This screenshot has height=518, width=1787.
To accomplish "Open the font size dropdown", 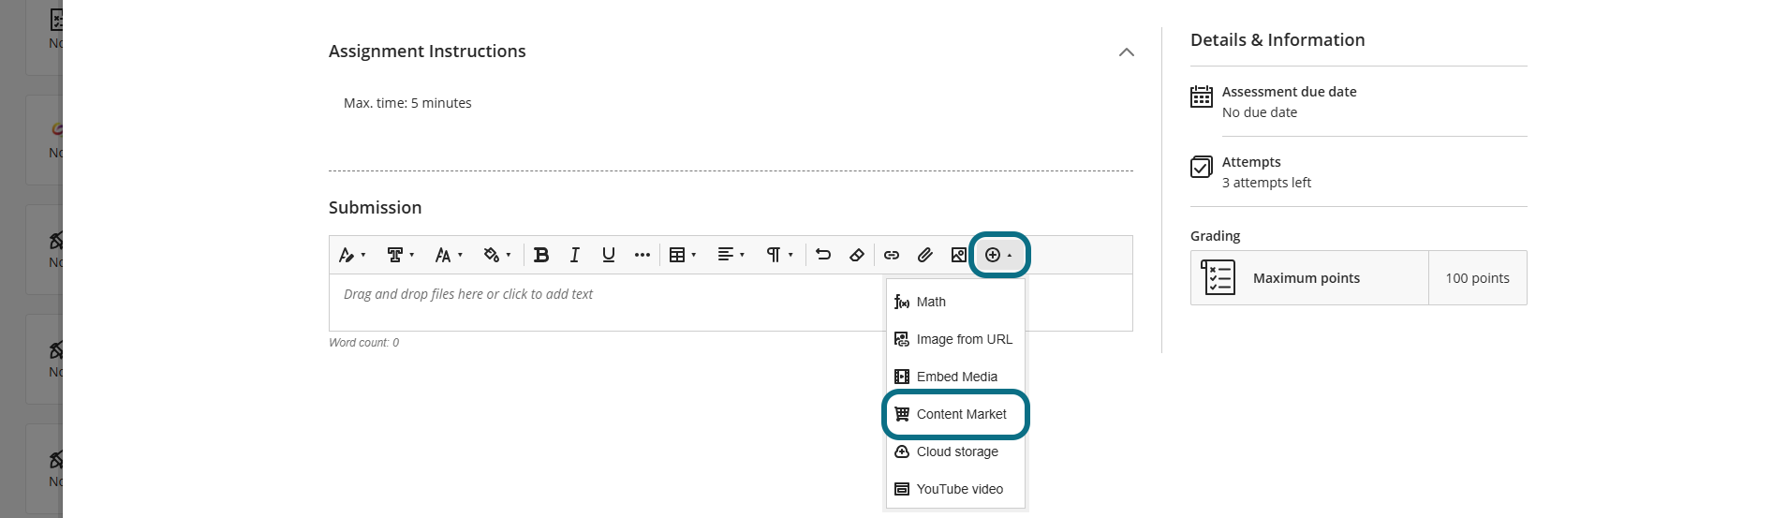I will point(449,255).
